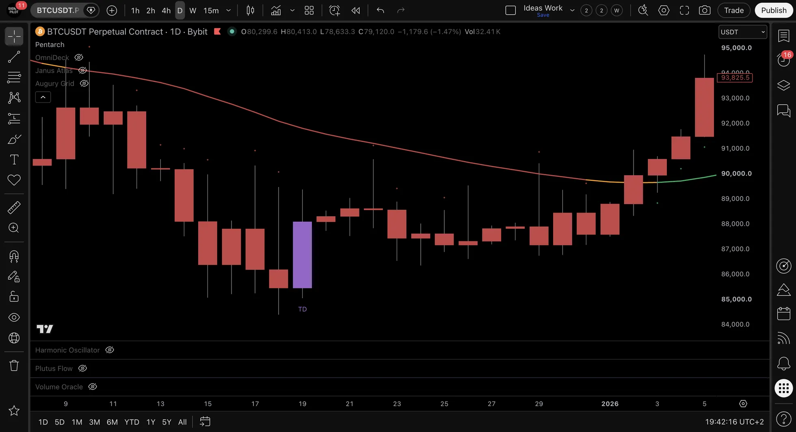
Task: Open the watchlist panel icon
Action: pyautogui.click(x=783, y=36)
